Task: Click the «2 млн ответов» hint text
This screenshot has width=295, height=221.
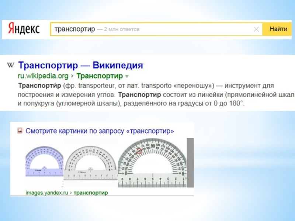Action: [122, 29]
